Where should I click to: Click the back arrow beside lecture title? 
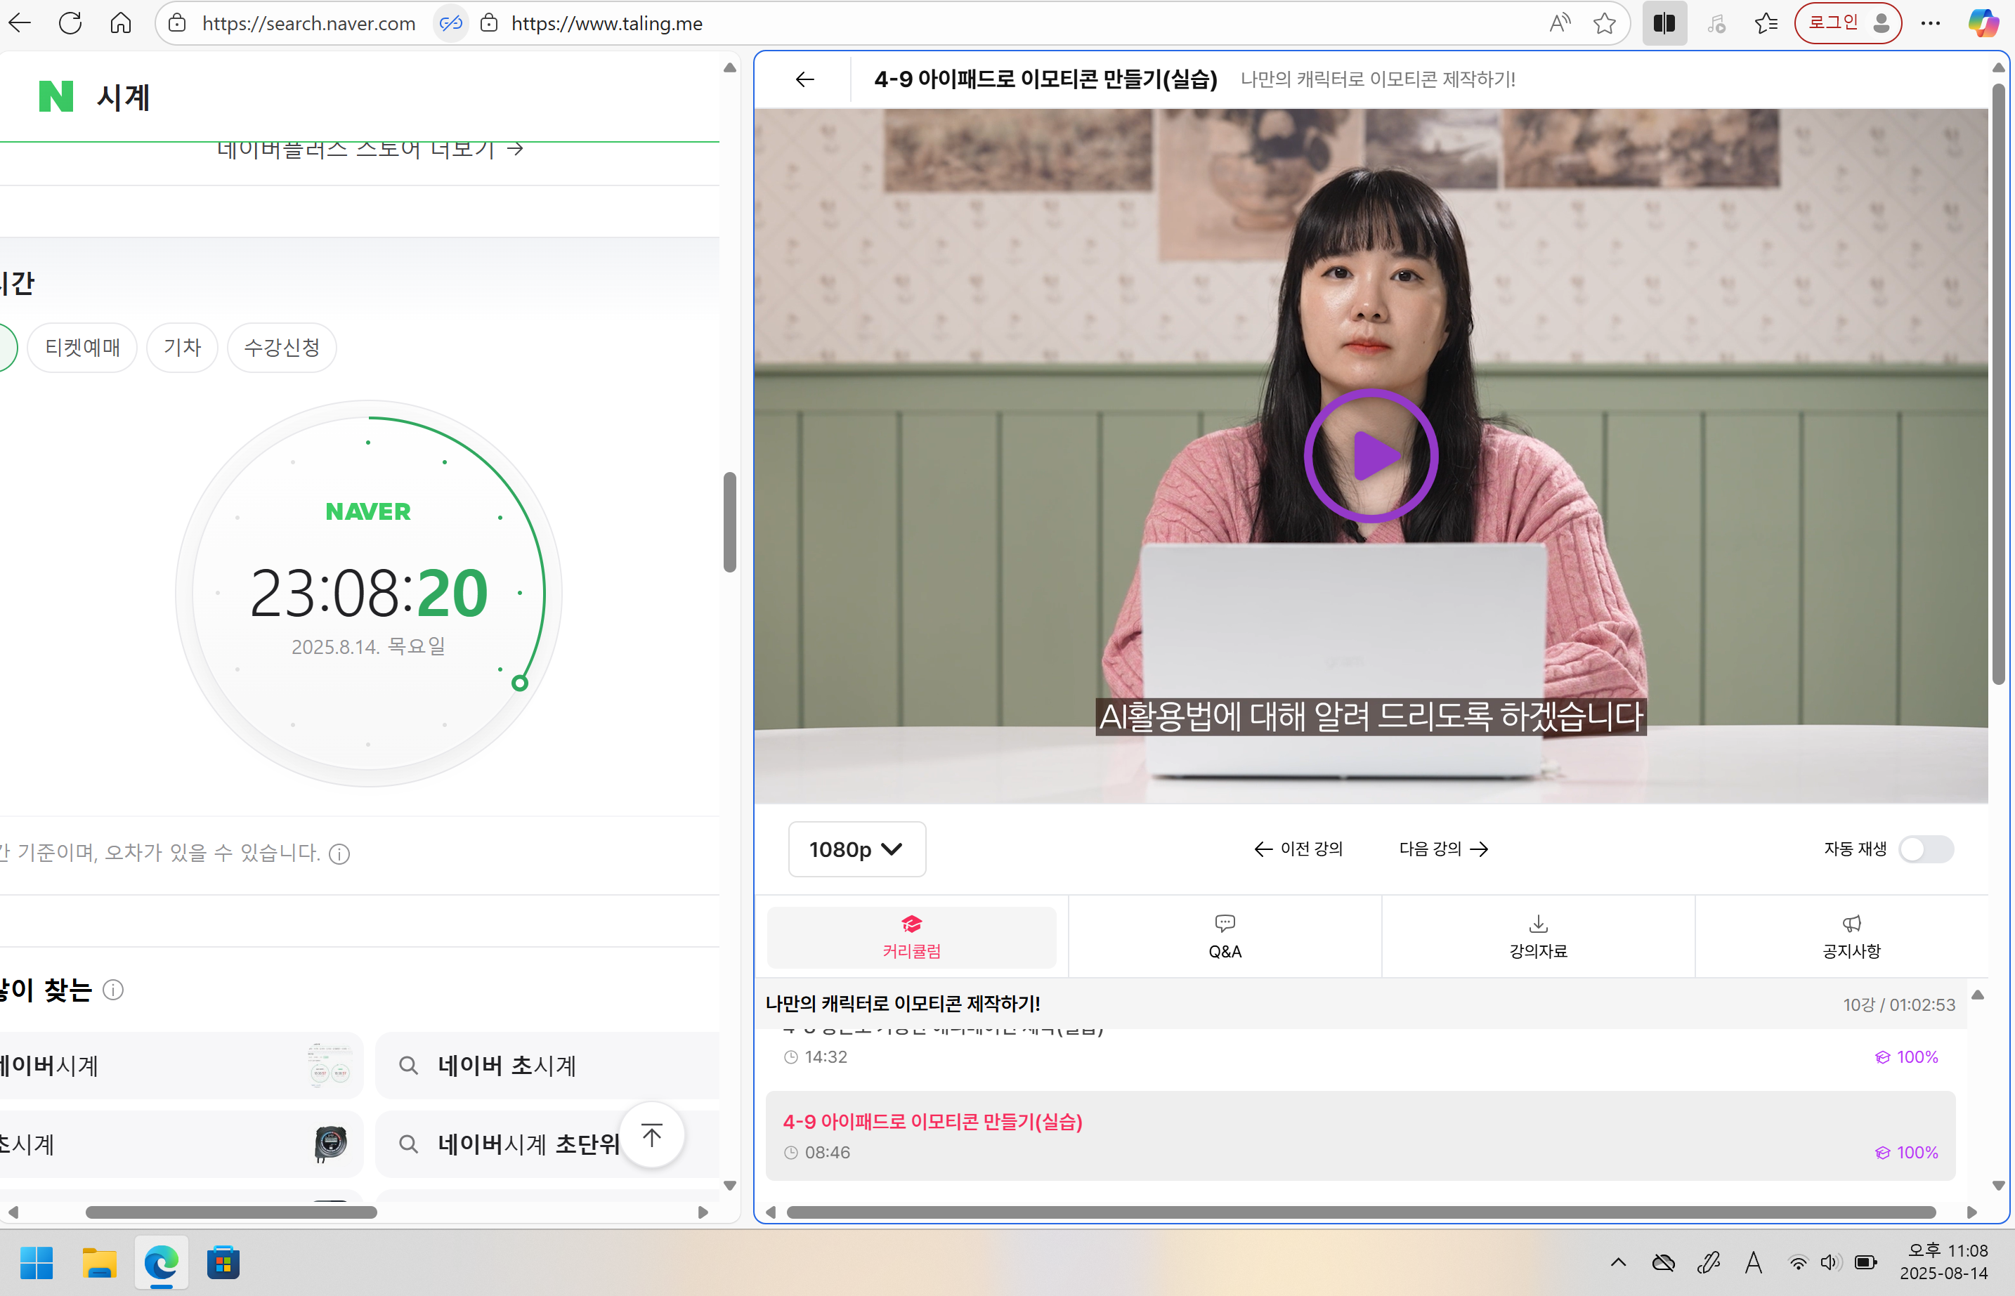click(x=804, y=79)
